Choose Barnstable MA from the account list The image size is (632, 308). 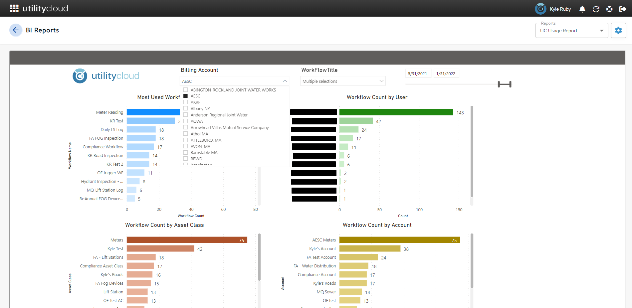coord(186,153)
